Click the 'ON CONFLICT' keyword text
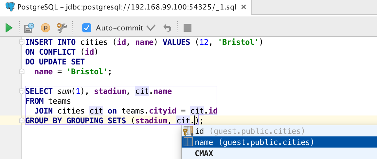This screenshot has height=159, width=377. coord(50,52)
